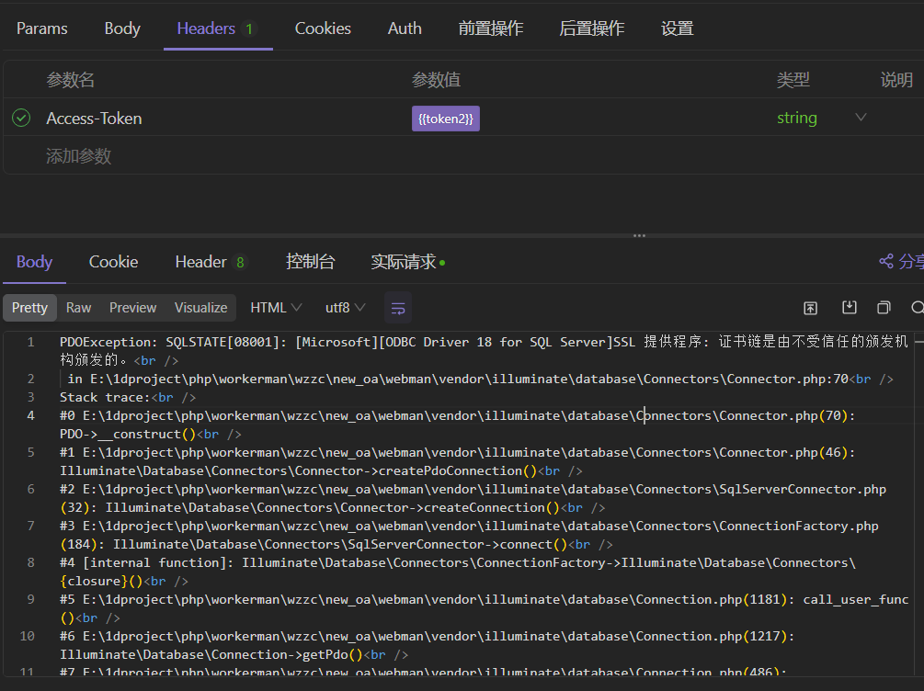Toggle the Access-Token header enabled checkmark

point(21,118)
